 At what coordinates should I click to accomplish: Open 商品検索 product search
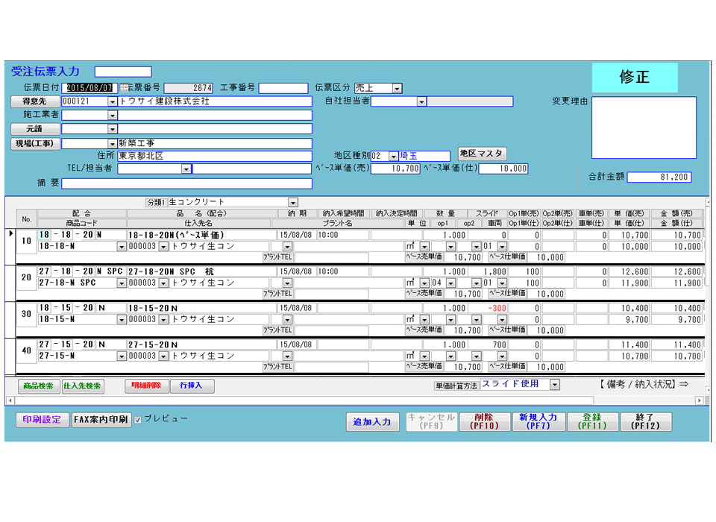point(39,386)
